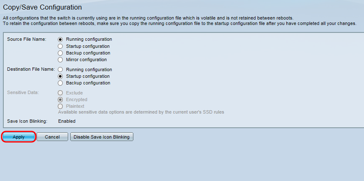Viewport: 364px width, 181px height.
Task: Click the Source File Name label
Action: [x=27, y=39]
